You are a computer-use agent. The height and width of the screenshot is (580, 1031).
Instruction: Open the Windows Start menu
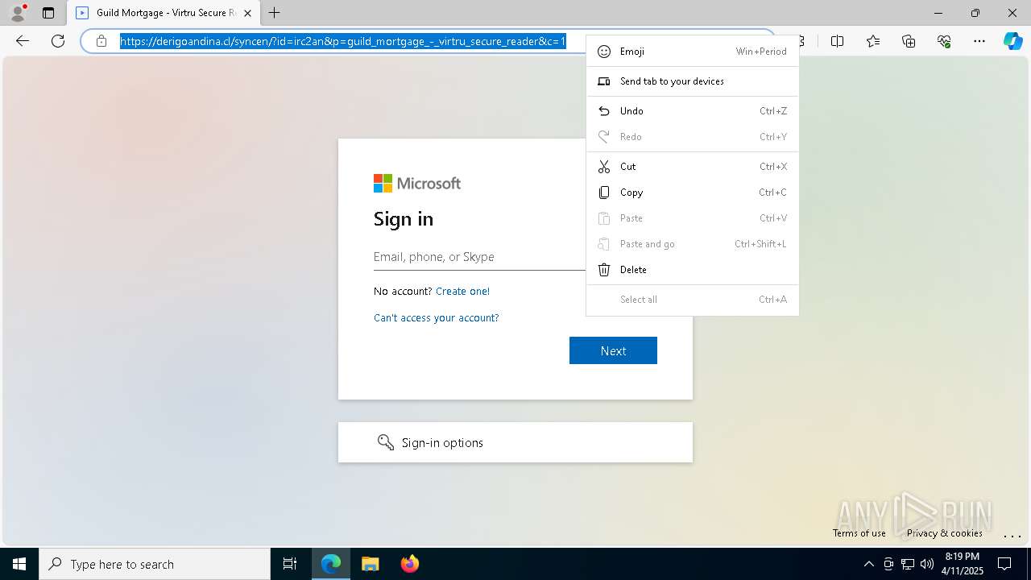coord(19,564)
